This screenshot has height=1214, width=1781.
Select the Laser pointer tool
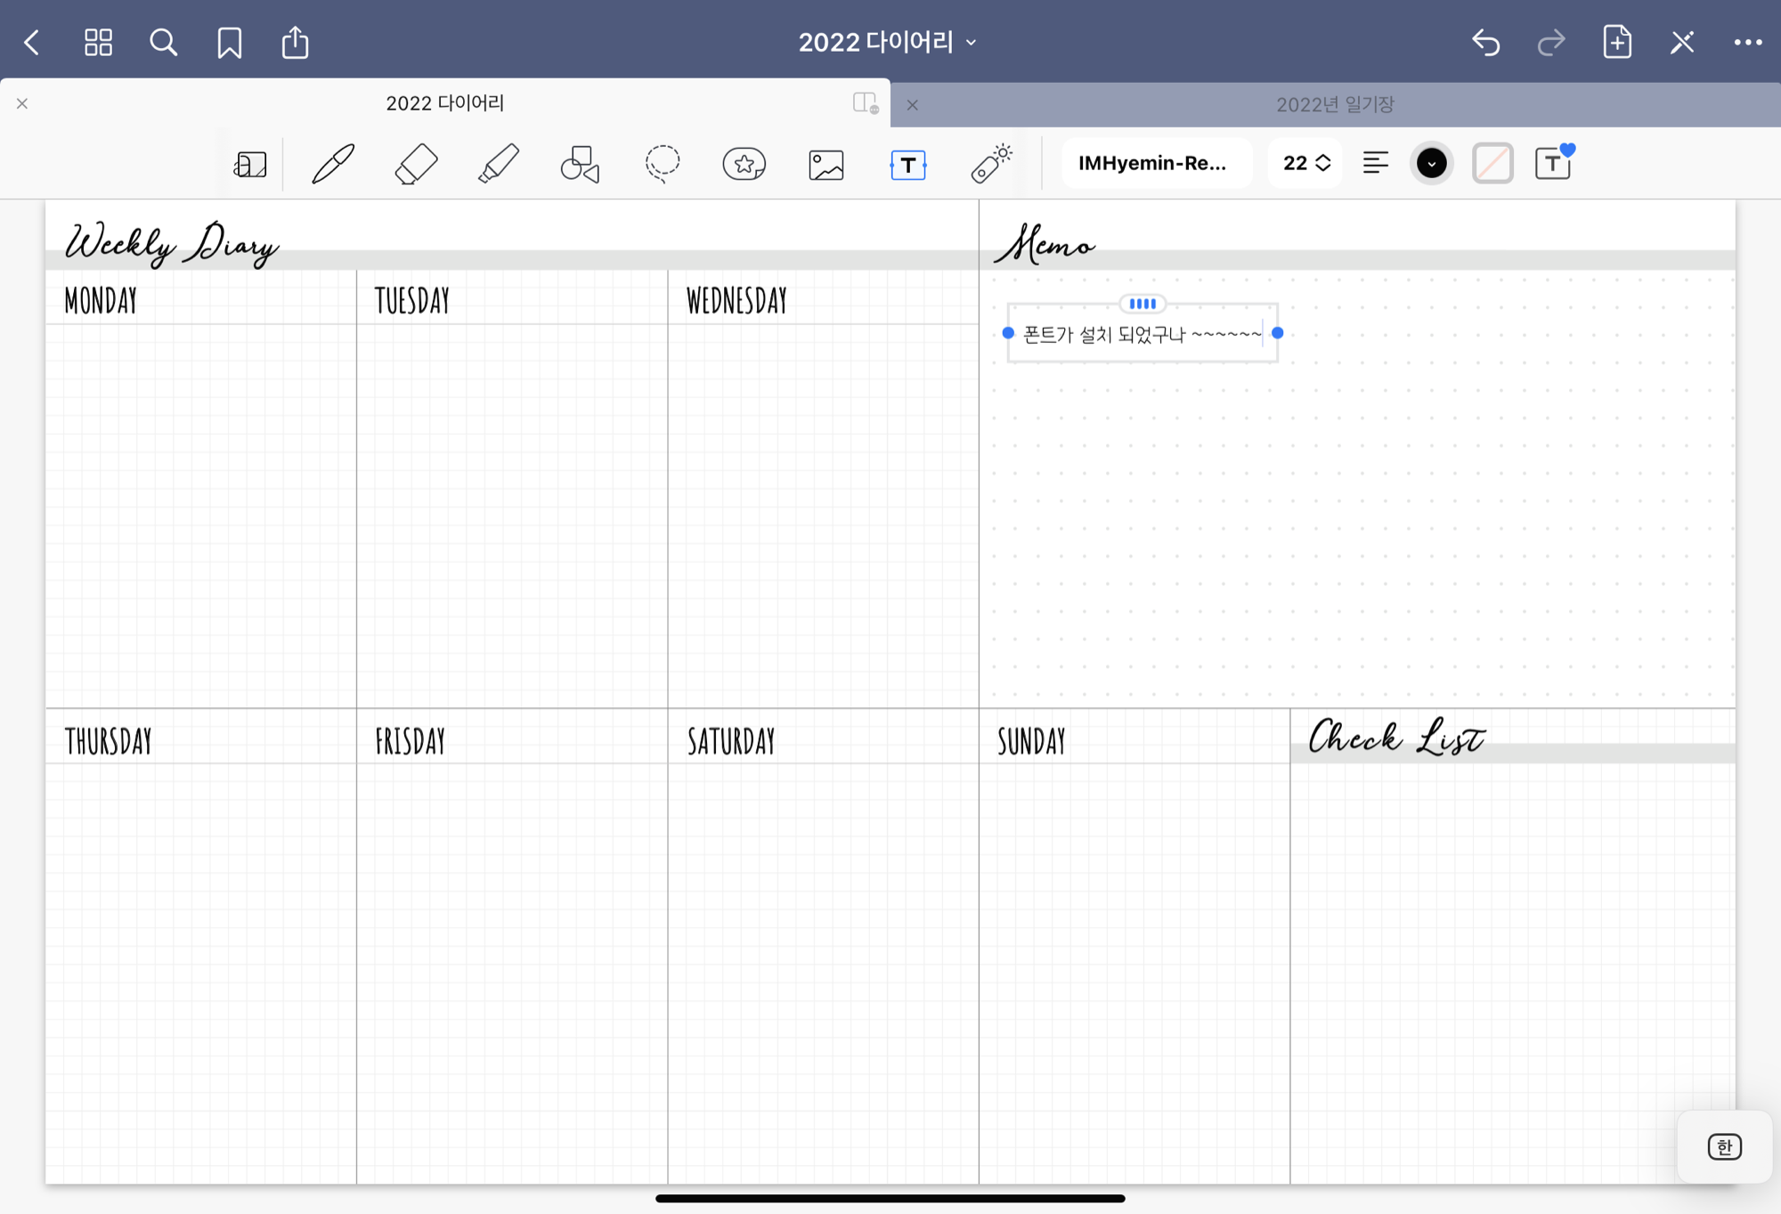point(991,164)
